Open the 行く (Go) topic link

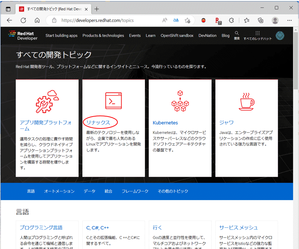[157, 228]
